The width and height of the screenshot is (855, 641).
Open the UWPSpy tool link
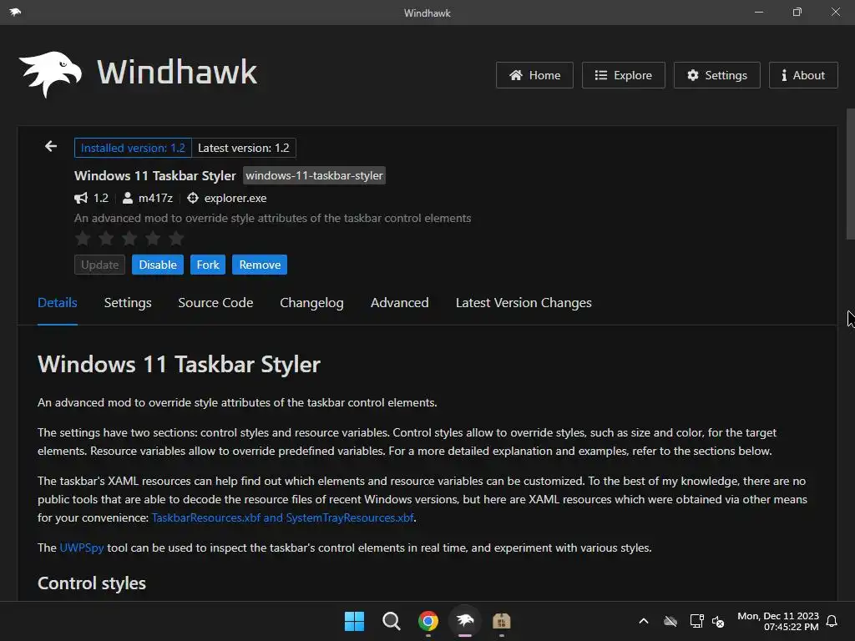pyautogui.click(x=82, y=548)
